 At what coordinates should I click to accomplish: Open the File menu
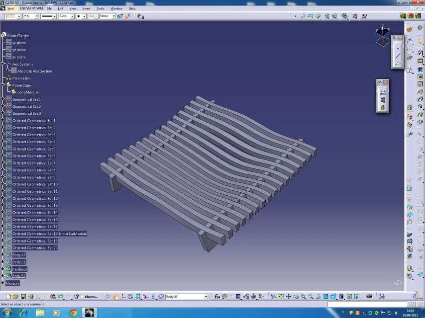[49, 8]
